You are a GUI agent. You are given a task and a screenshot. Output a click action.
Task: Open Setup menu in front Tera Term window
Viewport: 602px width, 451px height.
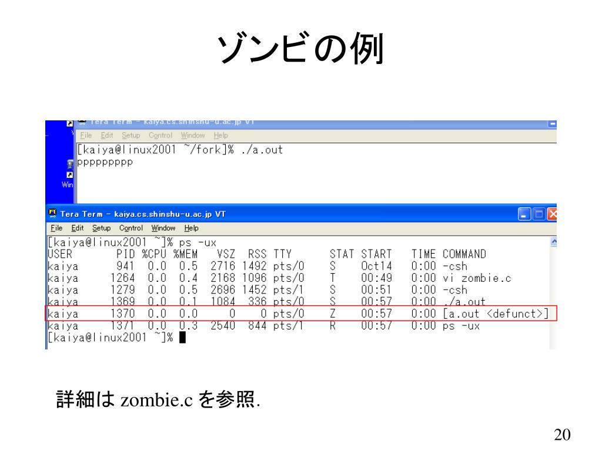tap(101, 228)
